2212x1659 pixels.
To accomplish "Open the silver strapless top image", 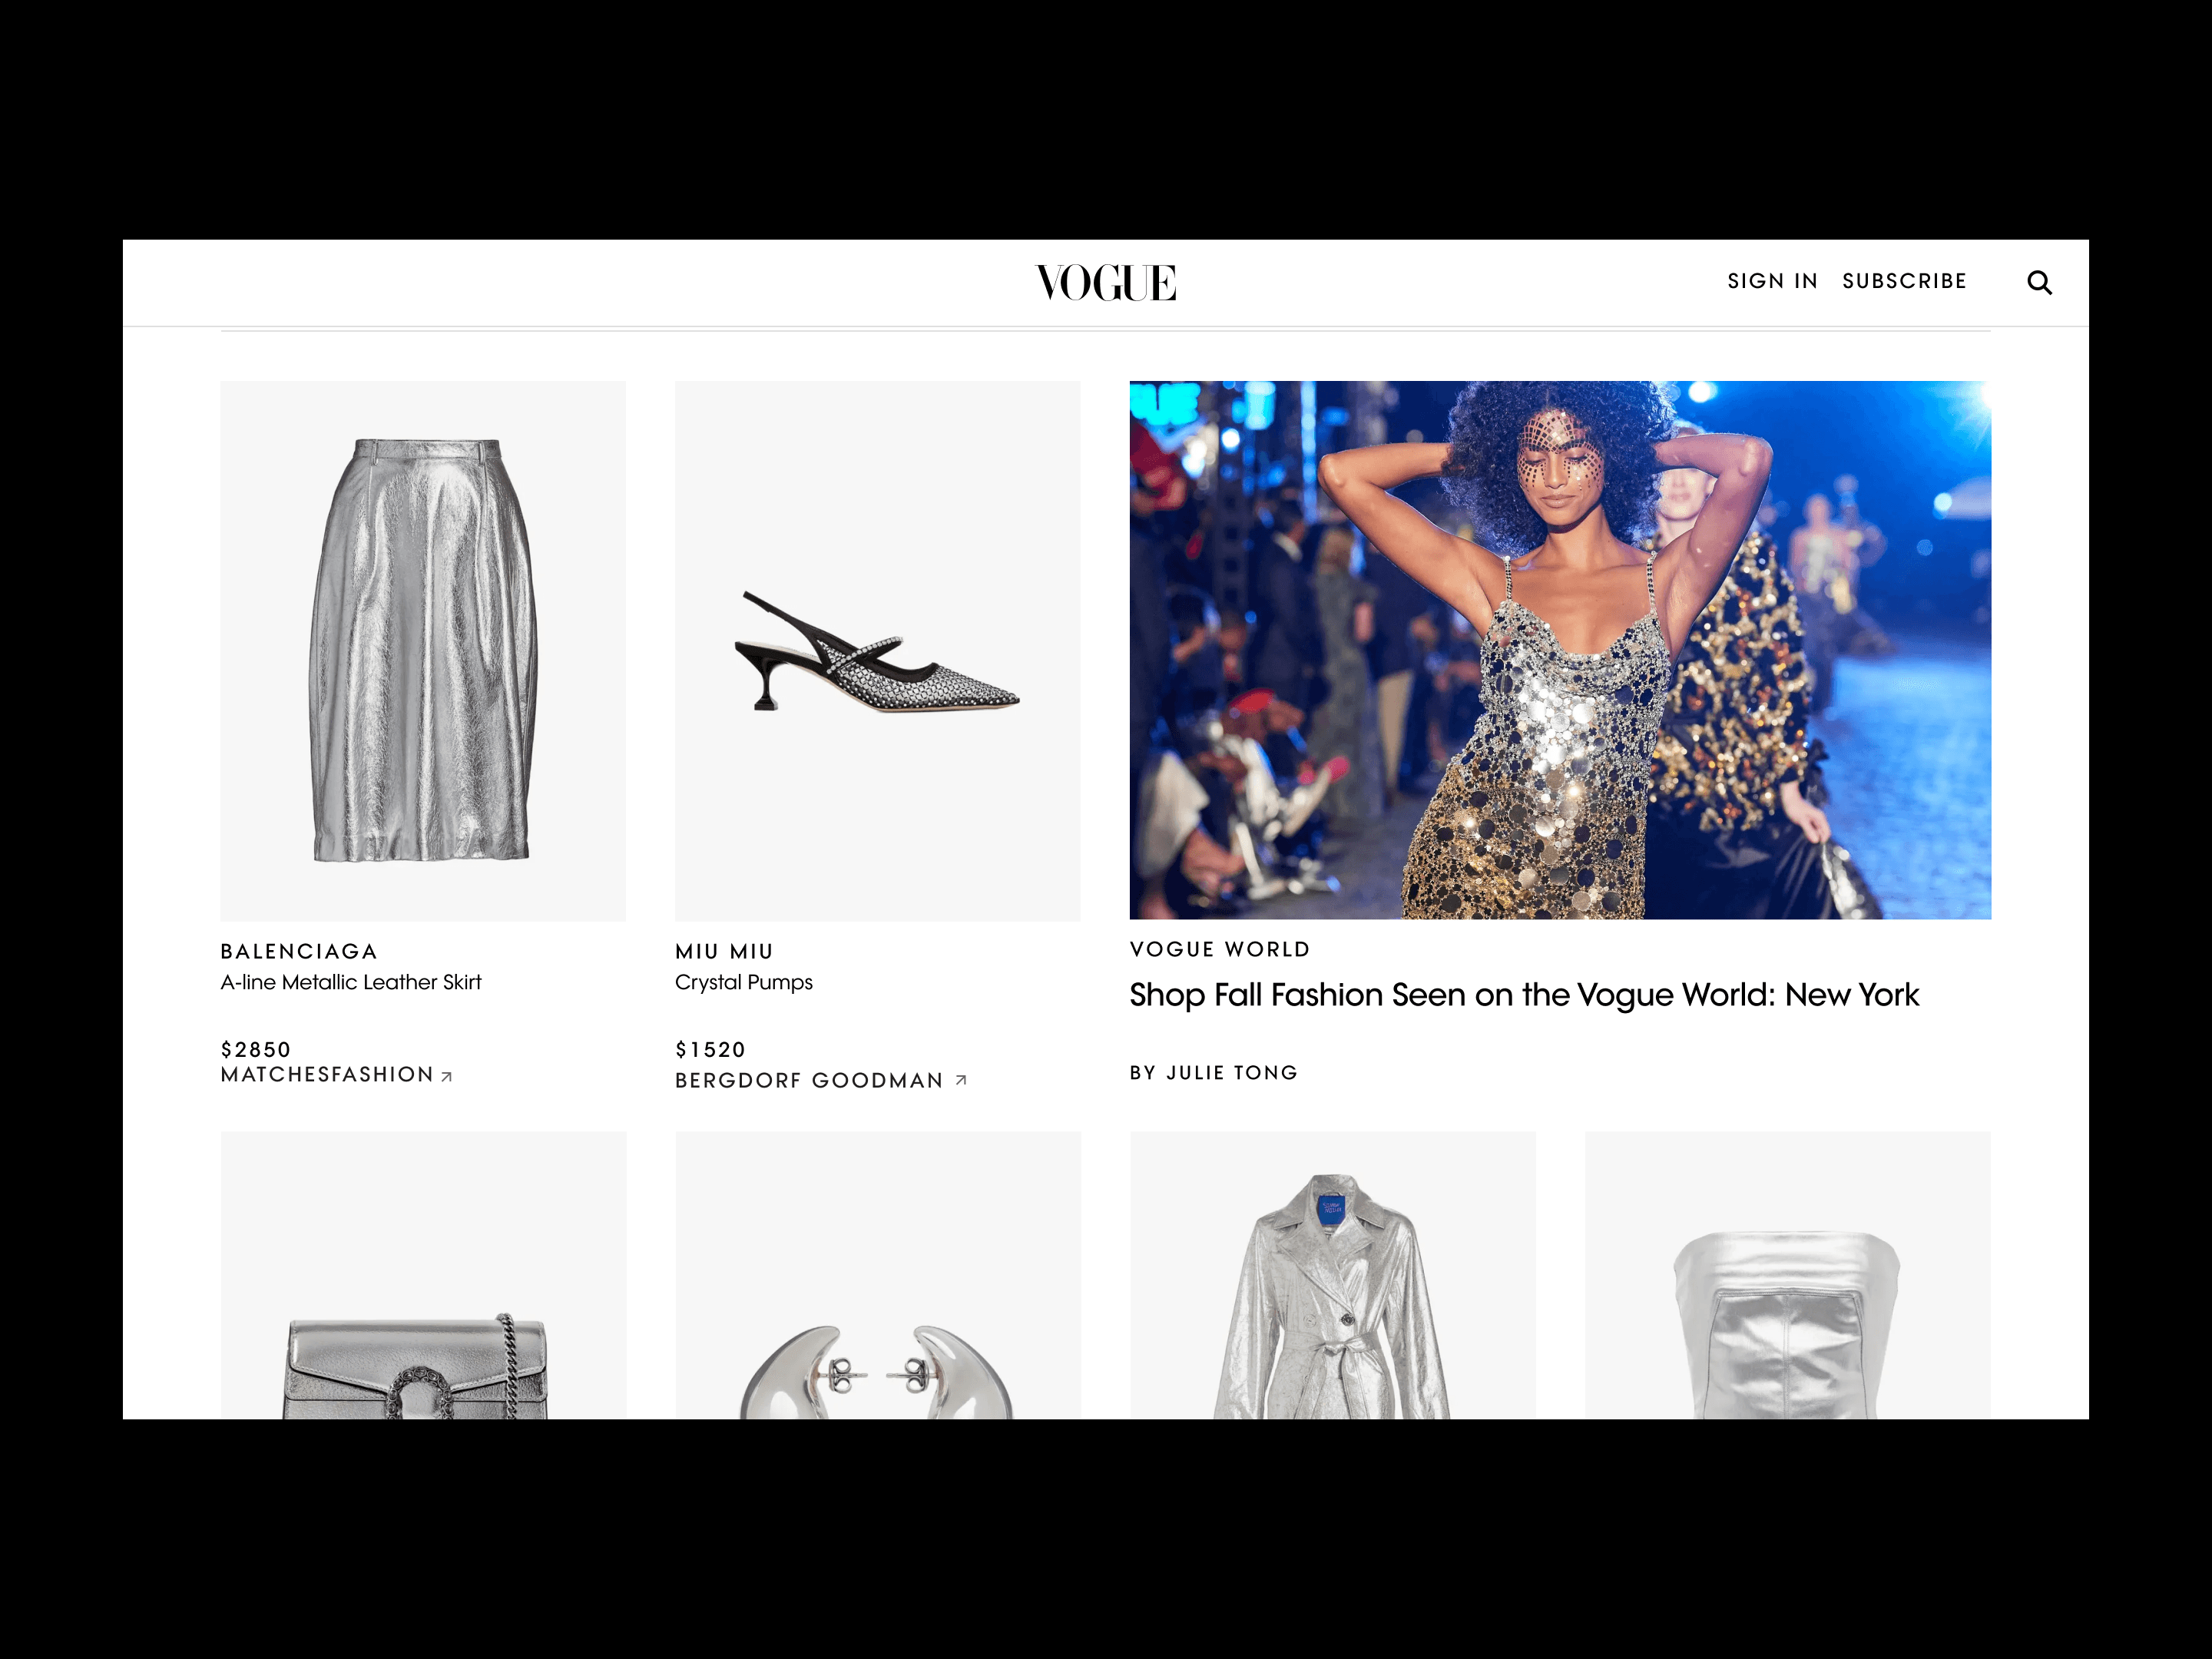I will coord(1787,1275).
